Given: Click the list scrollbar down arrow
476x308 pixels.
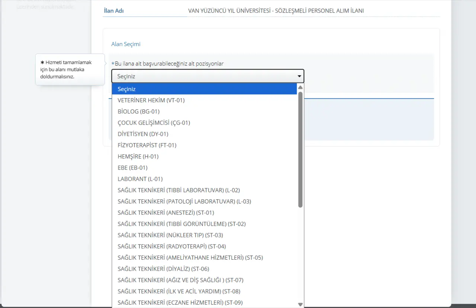Looking at the screenshot, I should [x=300, y=304].
